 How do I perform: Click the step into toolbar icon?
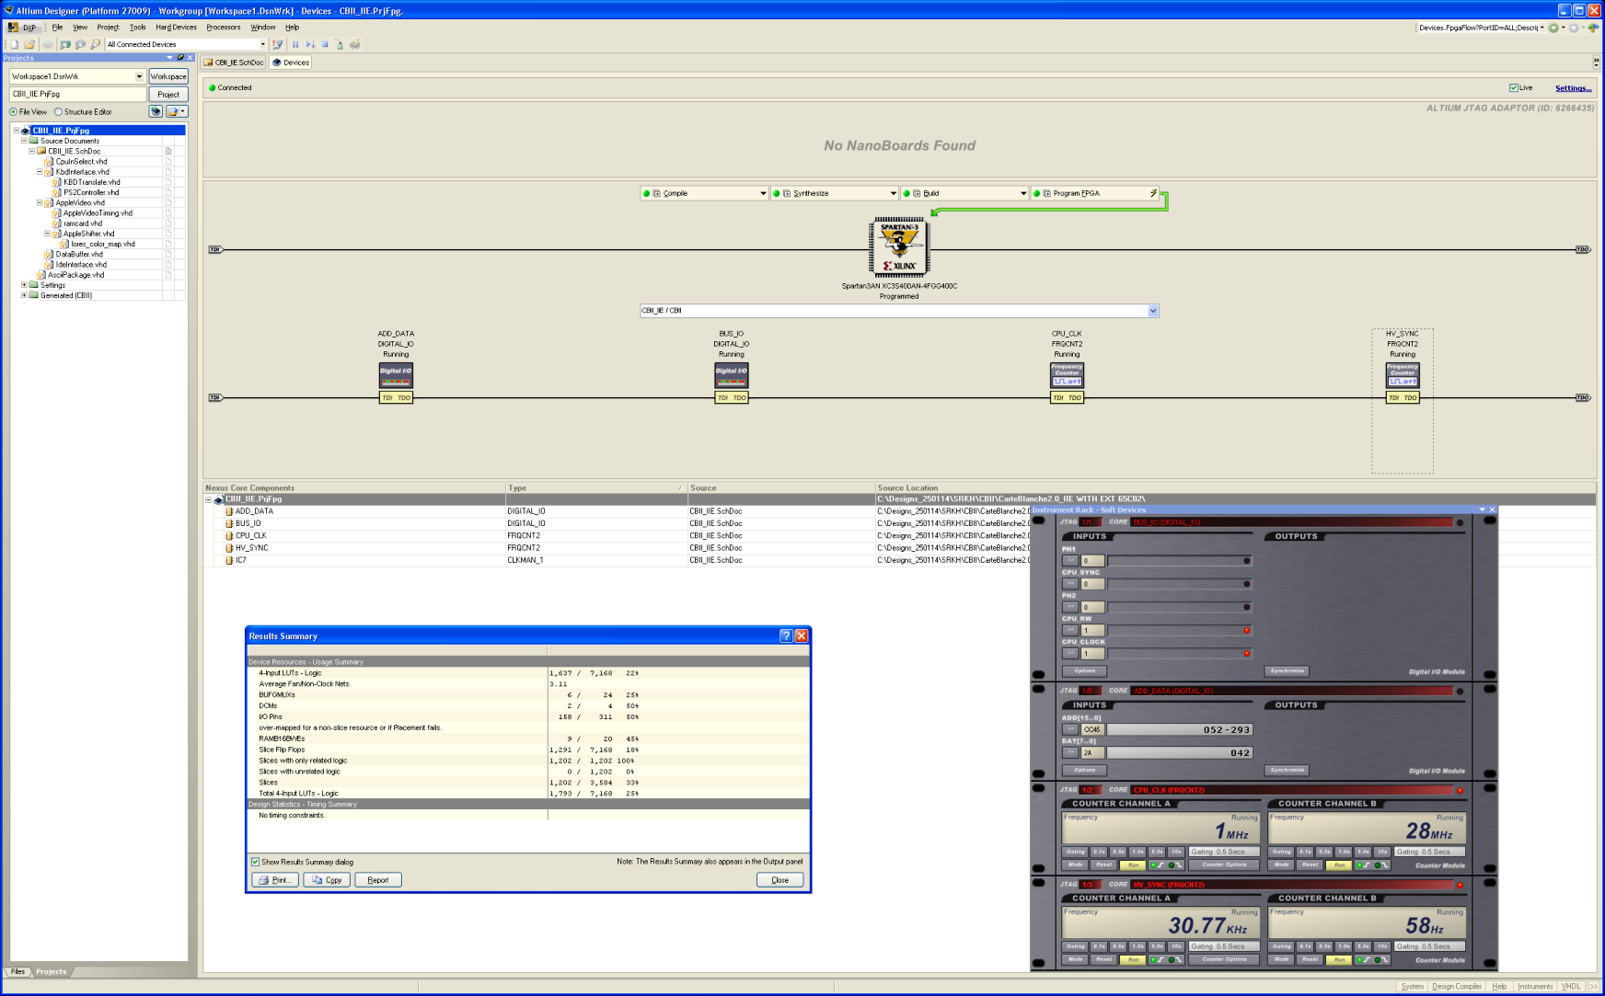[310, 44]
